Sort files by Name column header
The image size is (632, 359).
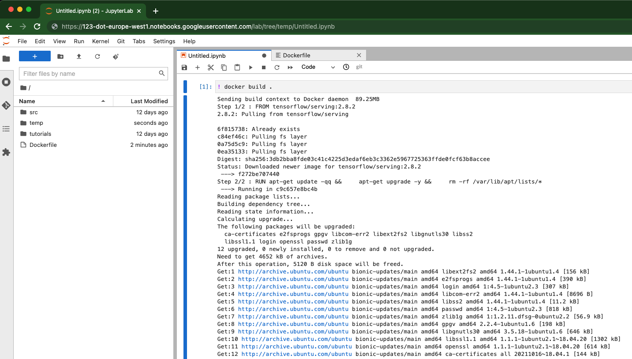tap(63, 101)
